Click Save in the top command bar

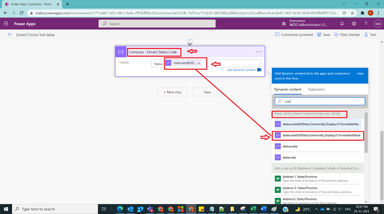click(323, 35)
